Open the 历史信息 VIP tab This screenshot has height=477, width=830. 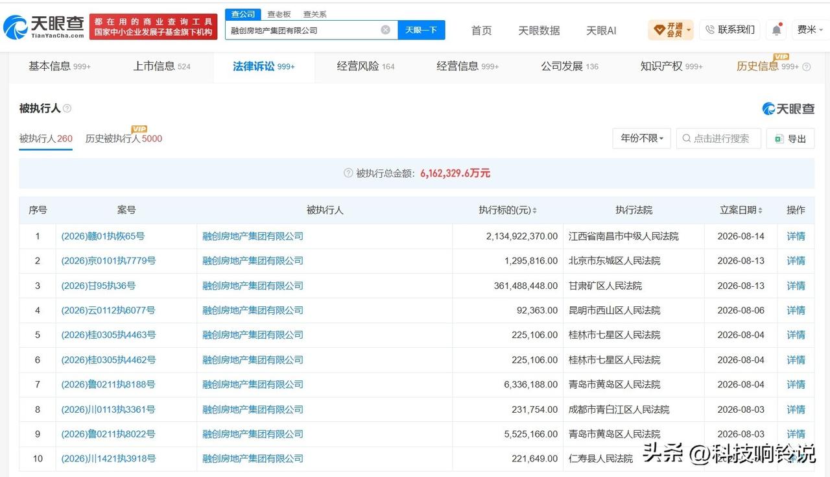coord(768,66)
